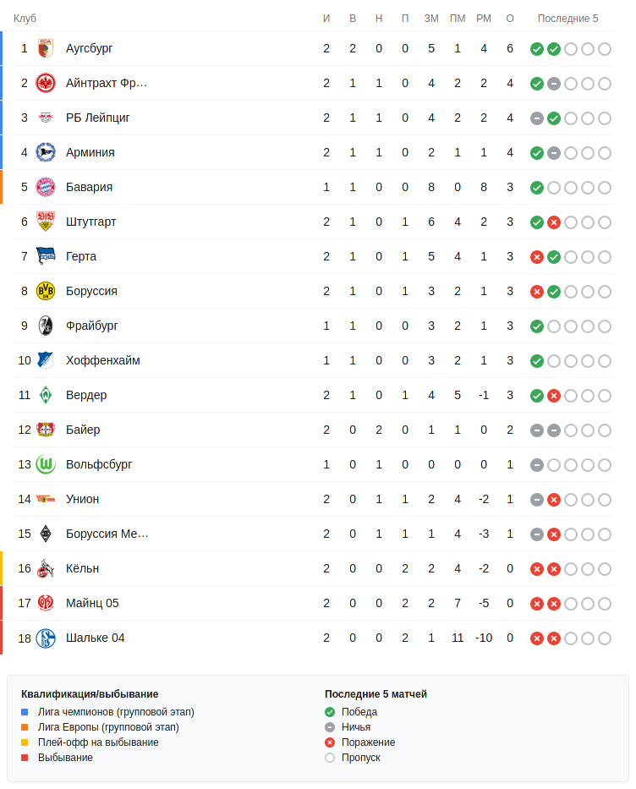
Task: Click the Stuttgart club logo
Action: coord(46,222)
